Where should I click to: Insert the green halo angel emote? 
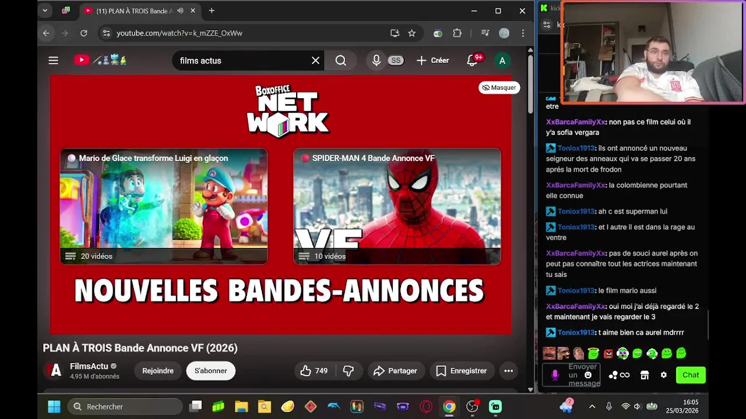[x=593, y=353]
